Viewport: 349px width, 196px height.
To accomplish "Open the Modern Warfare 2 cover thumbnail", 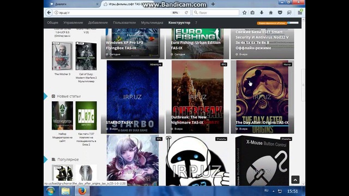I will (x=86, y=56).
